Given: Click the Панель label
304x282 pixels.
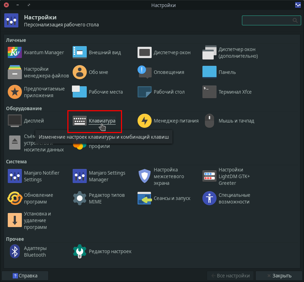Looking at the screenshot, I should click(x=227, y=72).
